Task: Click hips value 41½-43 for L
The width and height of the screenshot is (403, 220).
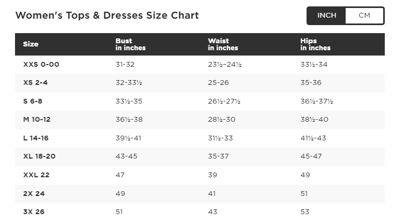Action: click(x=314, y=138)
